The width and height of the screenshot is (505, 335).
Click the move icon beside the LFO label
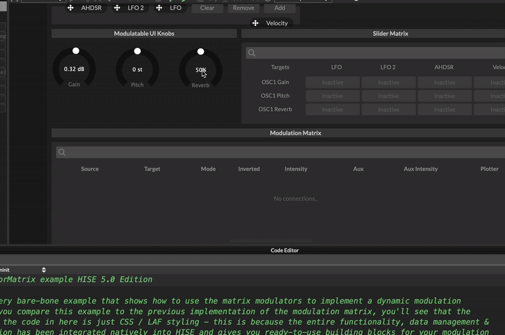tap(159, 8)
